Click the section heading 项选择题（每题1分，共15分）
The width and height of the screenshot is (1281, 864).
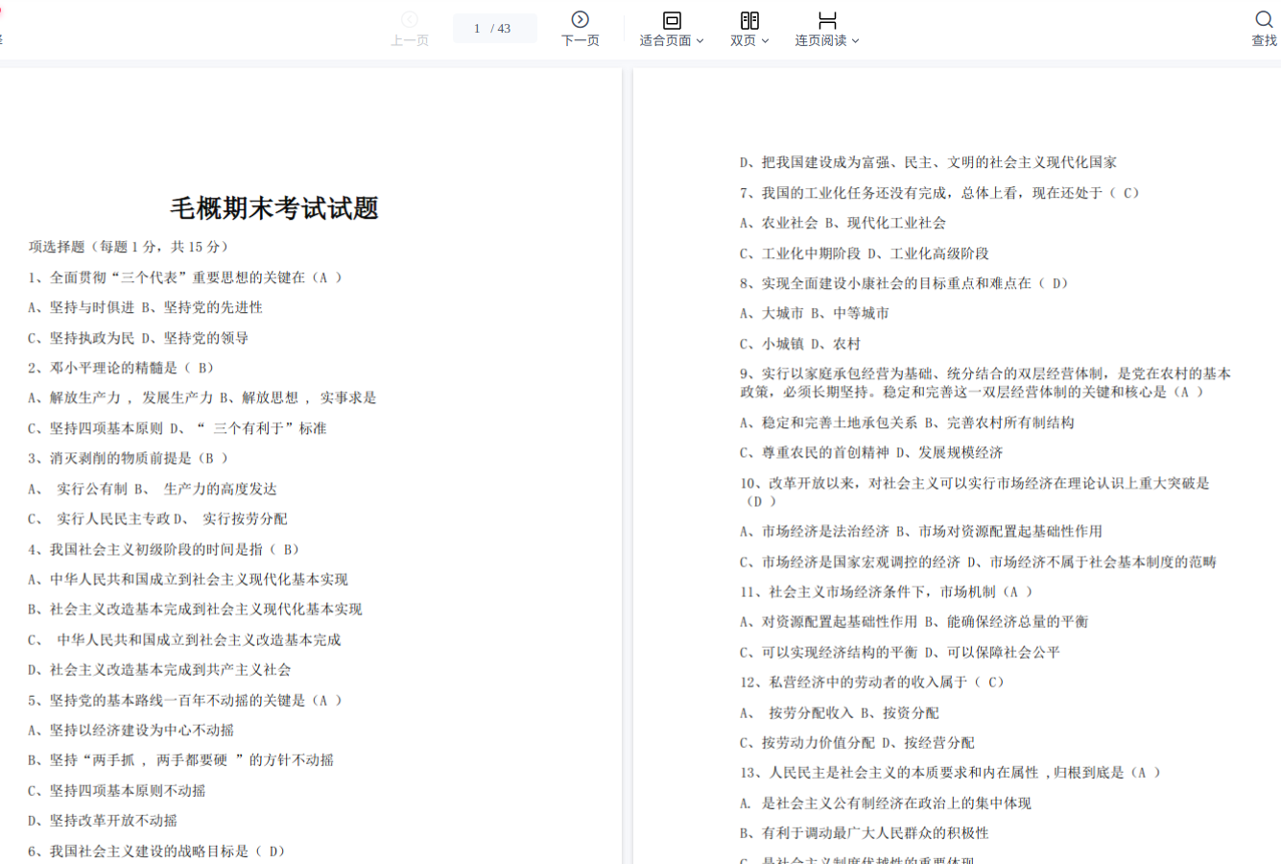tap(129, 247)
